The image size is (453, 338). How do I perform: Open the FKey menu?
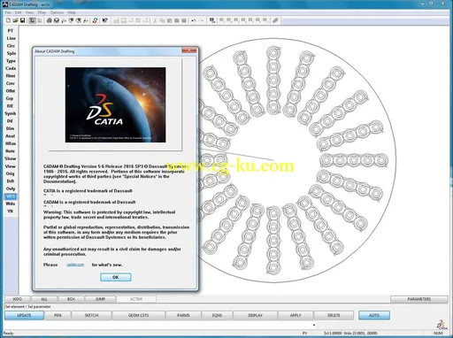click(42, 12)
